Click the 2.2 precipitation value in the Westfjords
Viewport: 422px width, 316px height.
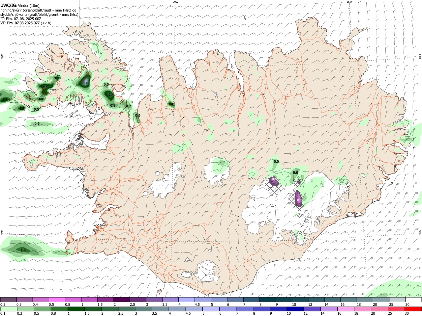45,86
